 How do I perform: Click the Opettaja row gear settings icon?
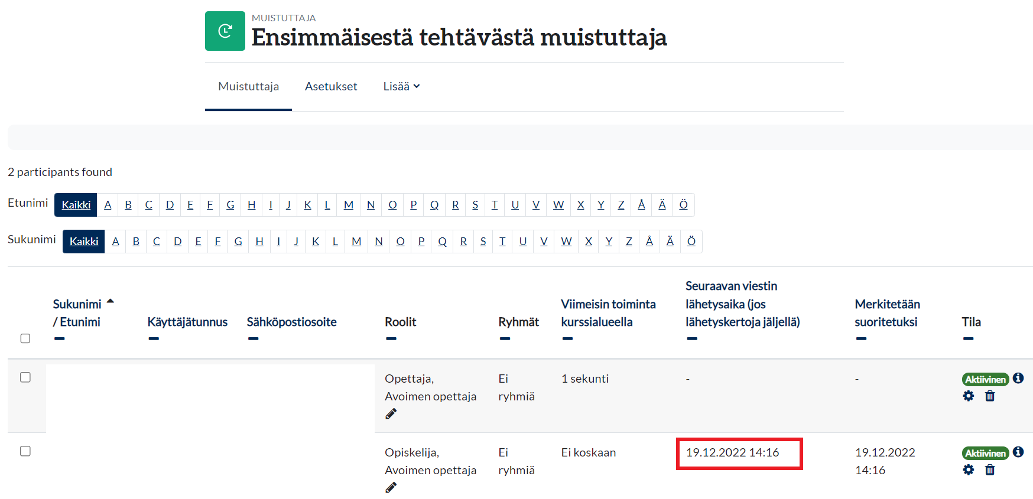point(968,396)
